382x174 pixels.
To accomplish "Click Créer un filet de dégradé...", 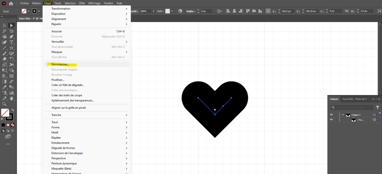I will 68,85.
